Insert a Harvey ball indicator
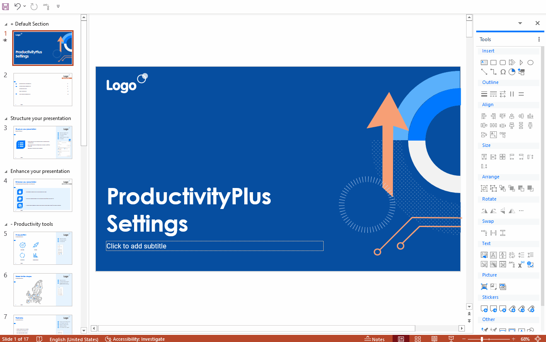546x342 pixels. (x=512, y=72)
